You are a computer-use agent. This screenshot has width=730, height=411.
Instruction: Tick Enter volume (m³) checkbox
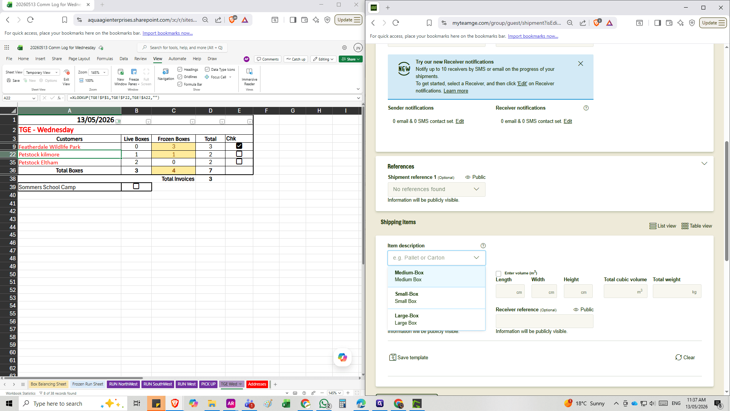(x=498, y=274)
